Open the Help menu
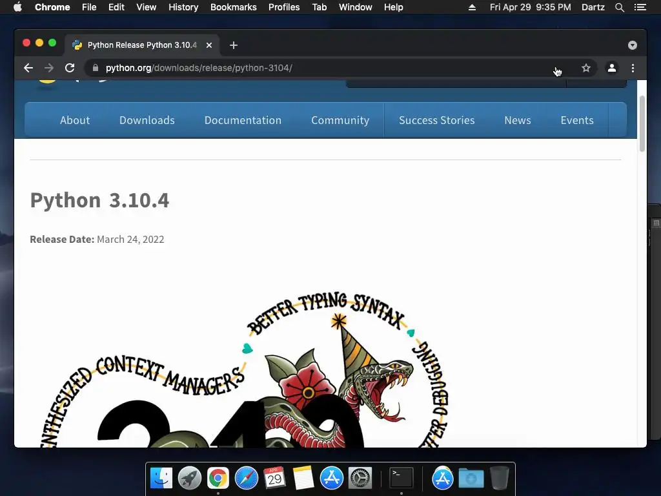 [393, 7]
